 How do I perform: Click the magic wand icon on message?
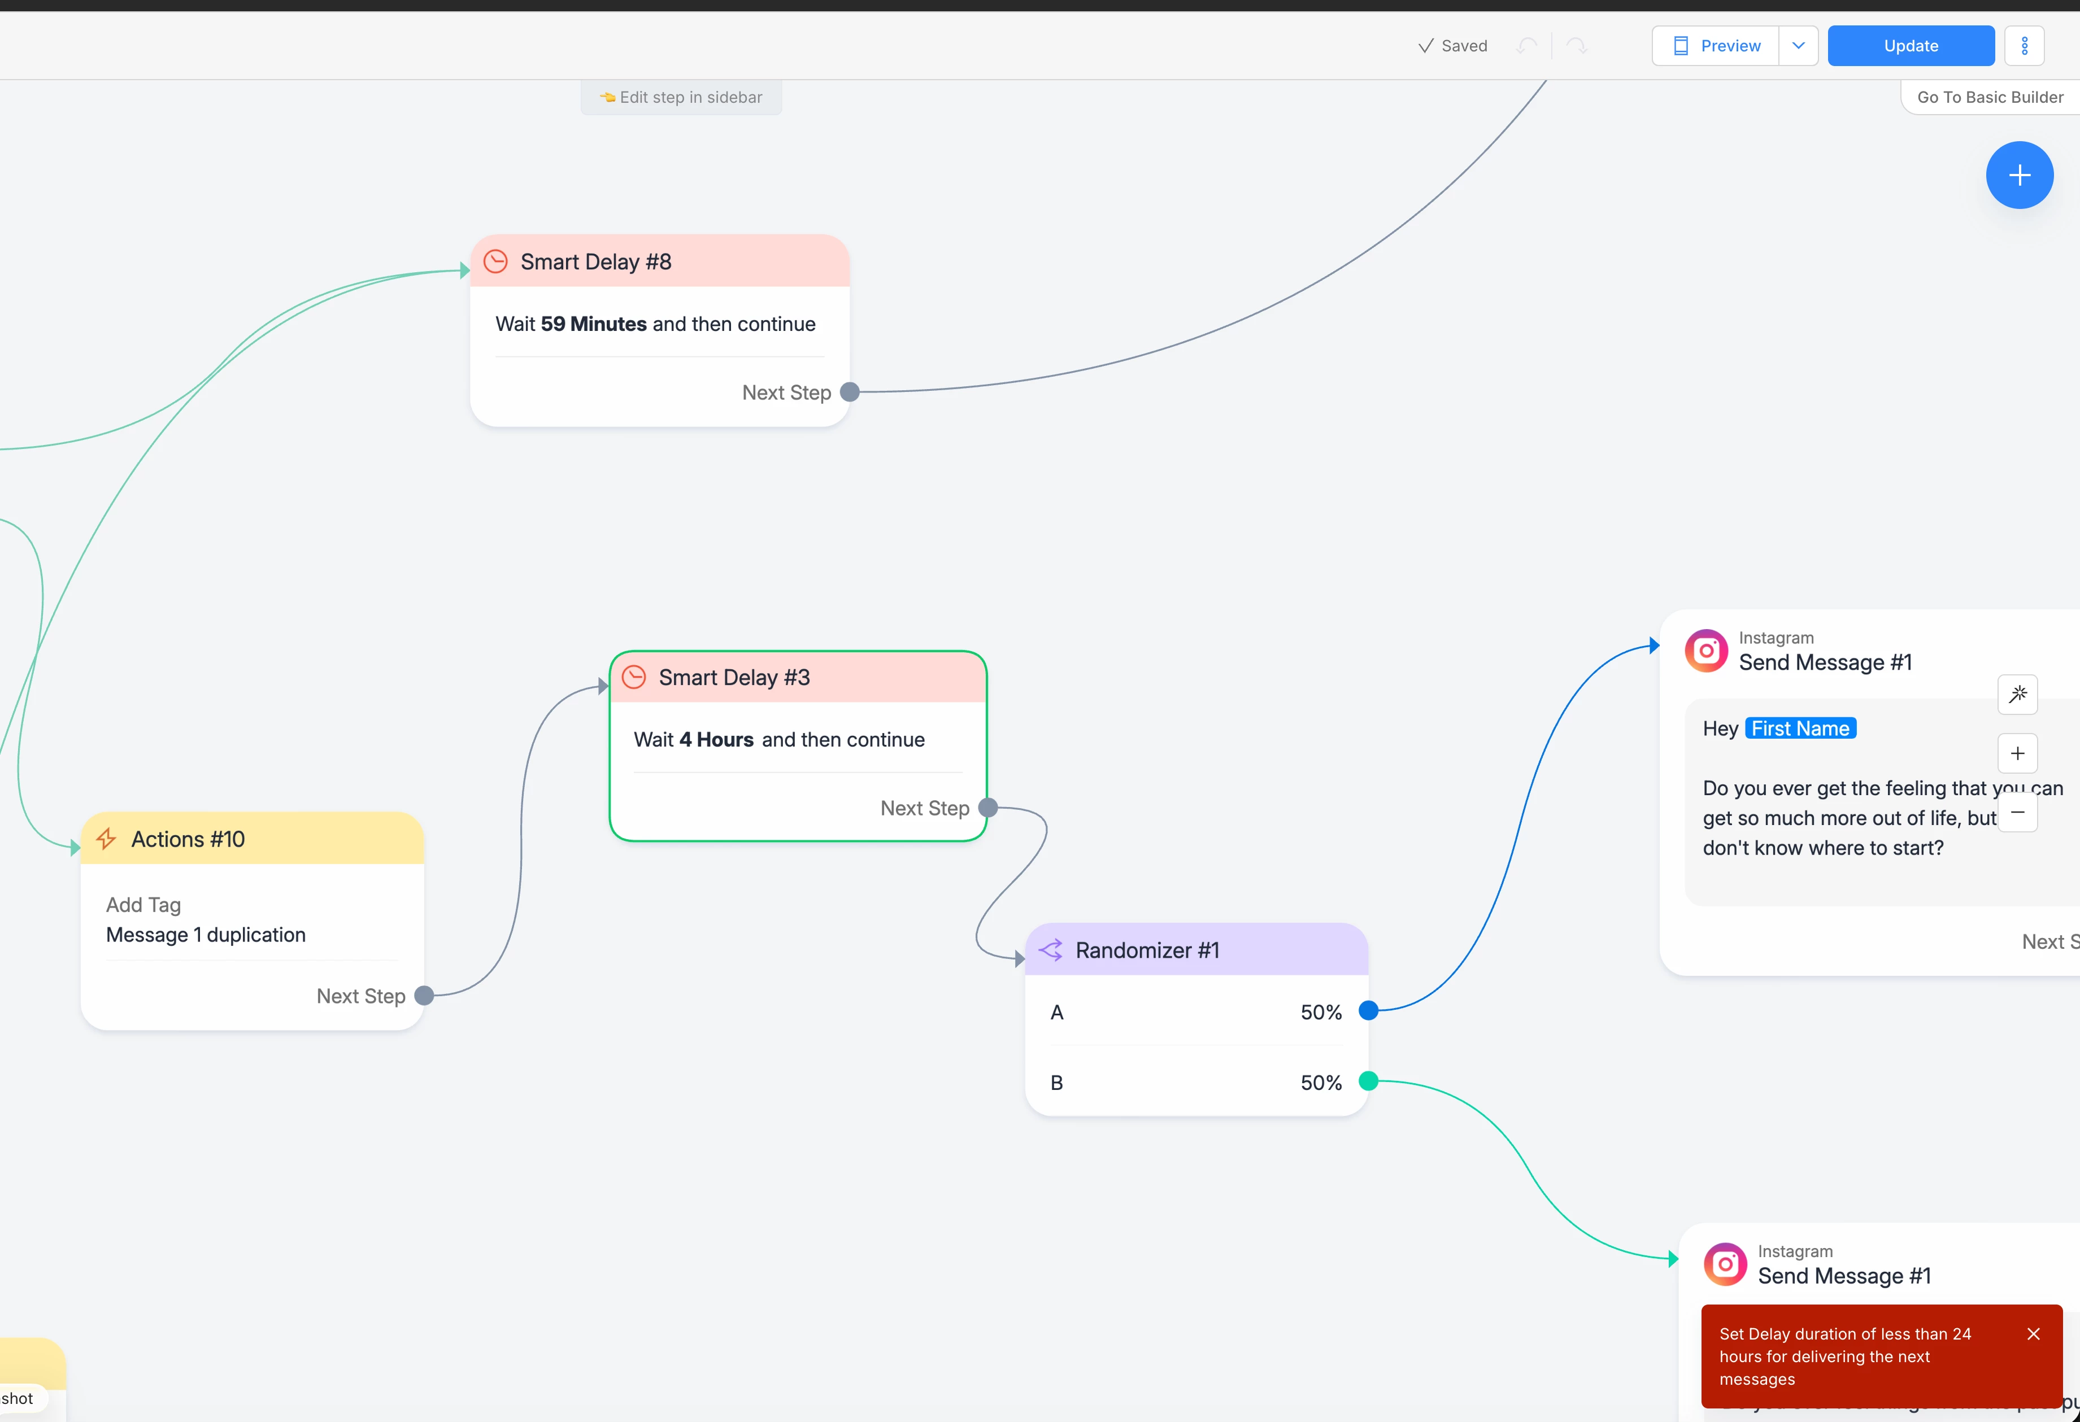pyautogui.click(x=2017, y=695)
